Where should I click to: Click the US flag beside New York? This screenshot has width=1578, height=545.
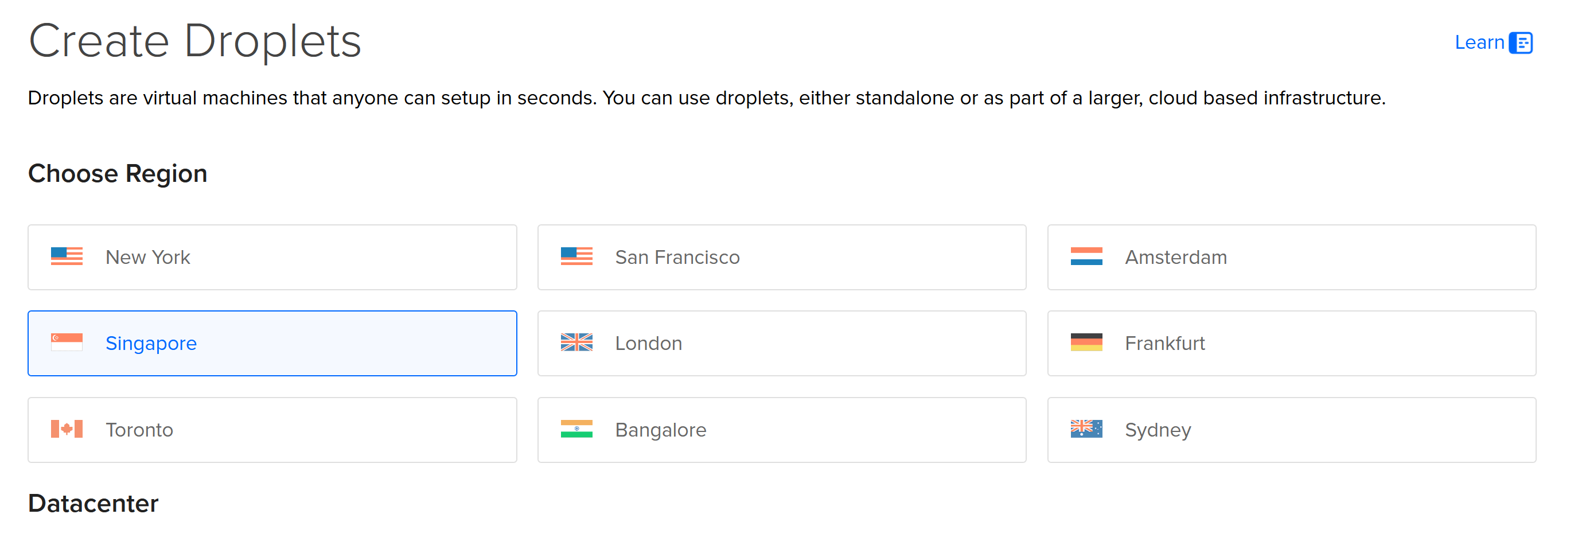(67, 256)
